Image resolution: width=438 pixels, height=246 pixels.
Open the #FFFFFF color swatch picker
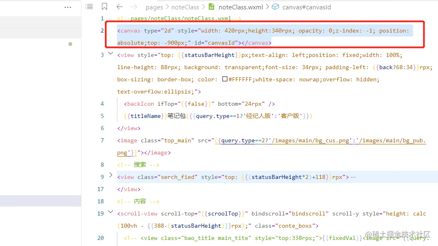click(x=225, y=79)
